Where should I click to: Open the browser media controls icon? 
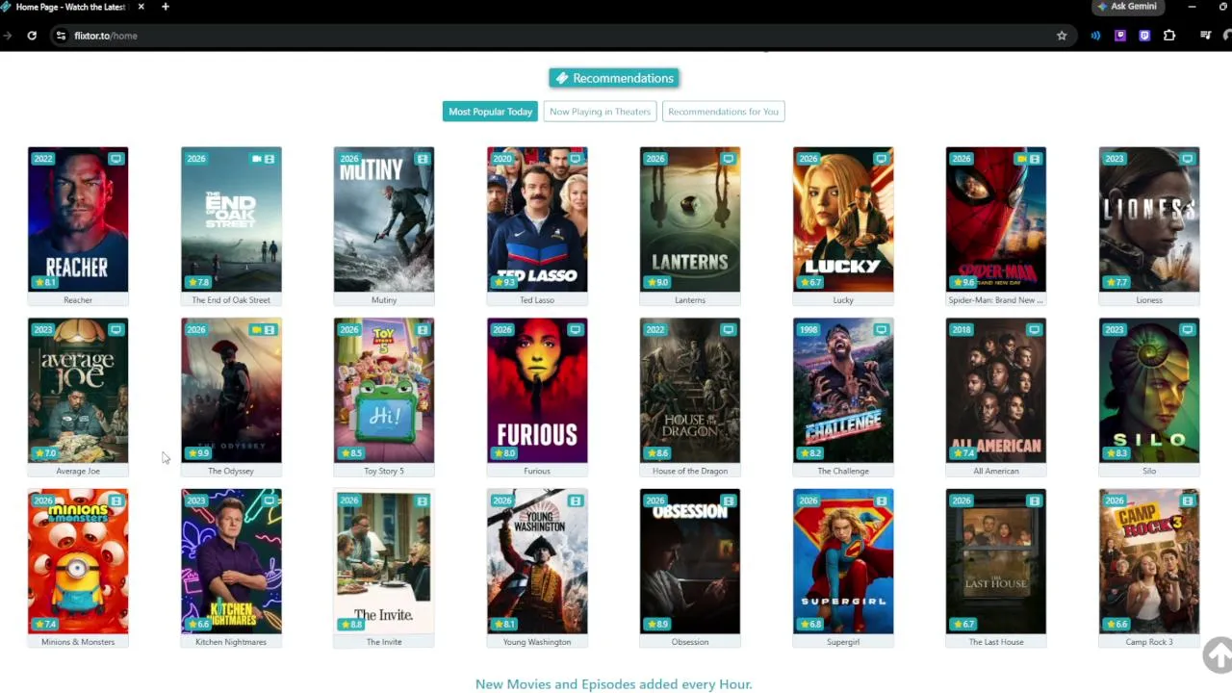(1205, 36)
